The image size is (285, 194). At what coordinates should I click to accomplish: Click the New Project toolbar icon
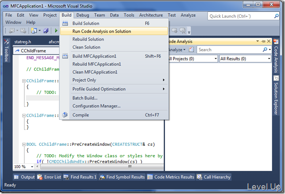pyautogui.click(x=34, y=30)
